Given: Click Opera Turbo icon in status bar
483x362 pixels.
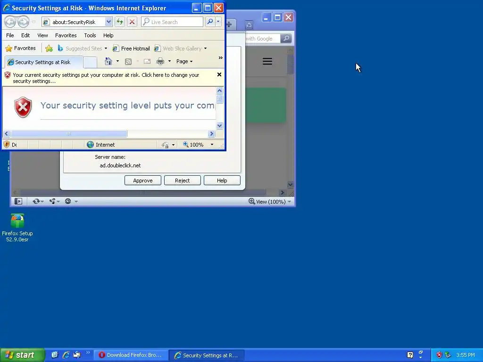Looking at the screenshot, I should point(68,201).
